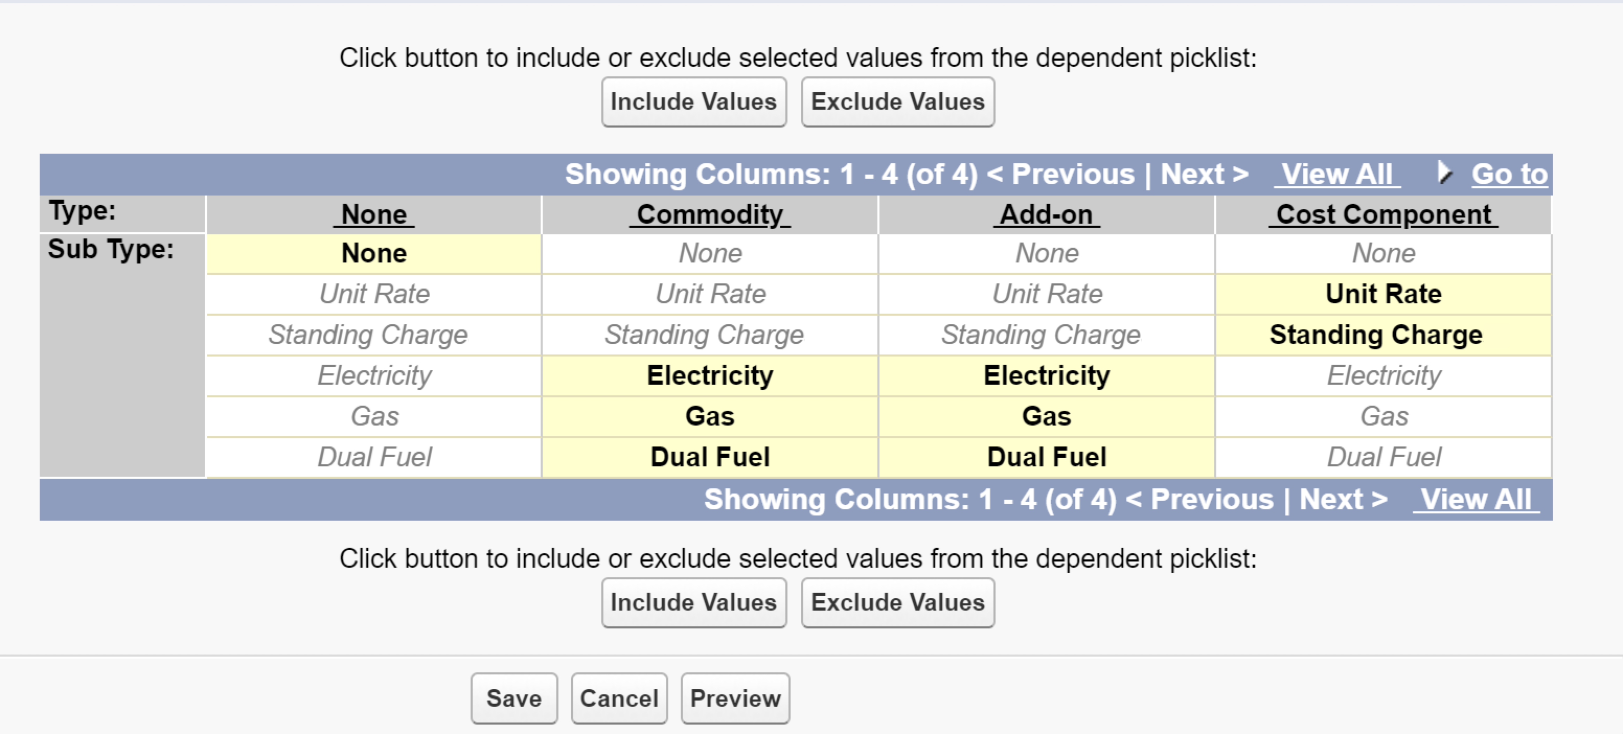1623x734 pixels.
Task: Select Electricity in None column
Action: pyautogui.click(x=374, y=376)
